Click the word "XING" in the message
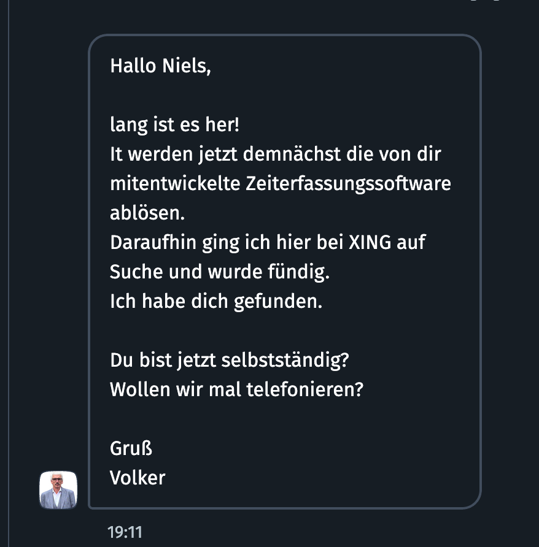Screen dimensions: 539x547 370,242
